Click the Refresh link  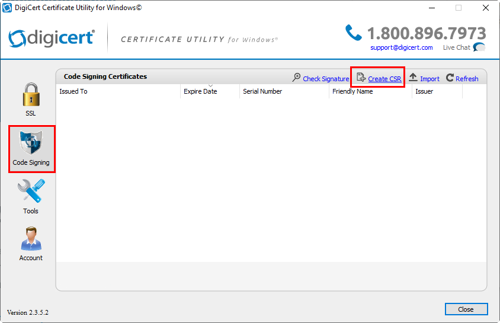(467, 79)
